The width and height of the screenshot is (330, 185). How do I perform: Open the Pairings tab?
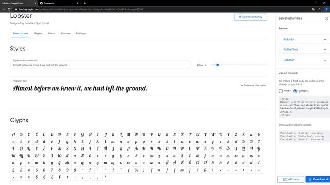81,33
